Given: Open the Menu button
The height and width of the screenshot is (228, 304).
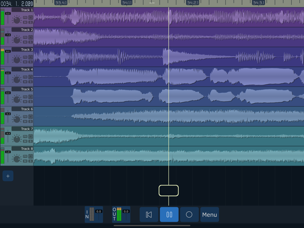Looking at the screenshot, I should pos(209,214).
